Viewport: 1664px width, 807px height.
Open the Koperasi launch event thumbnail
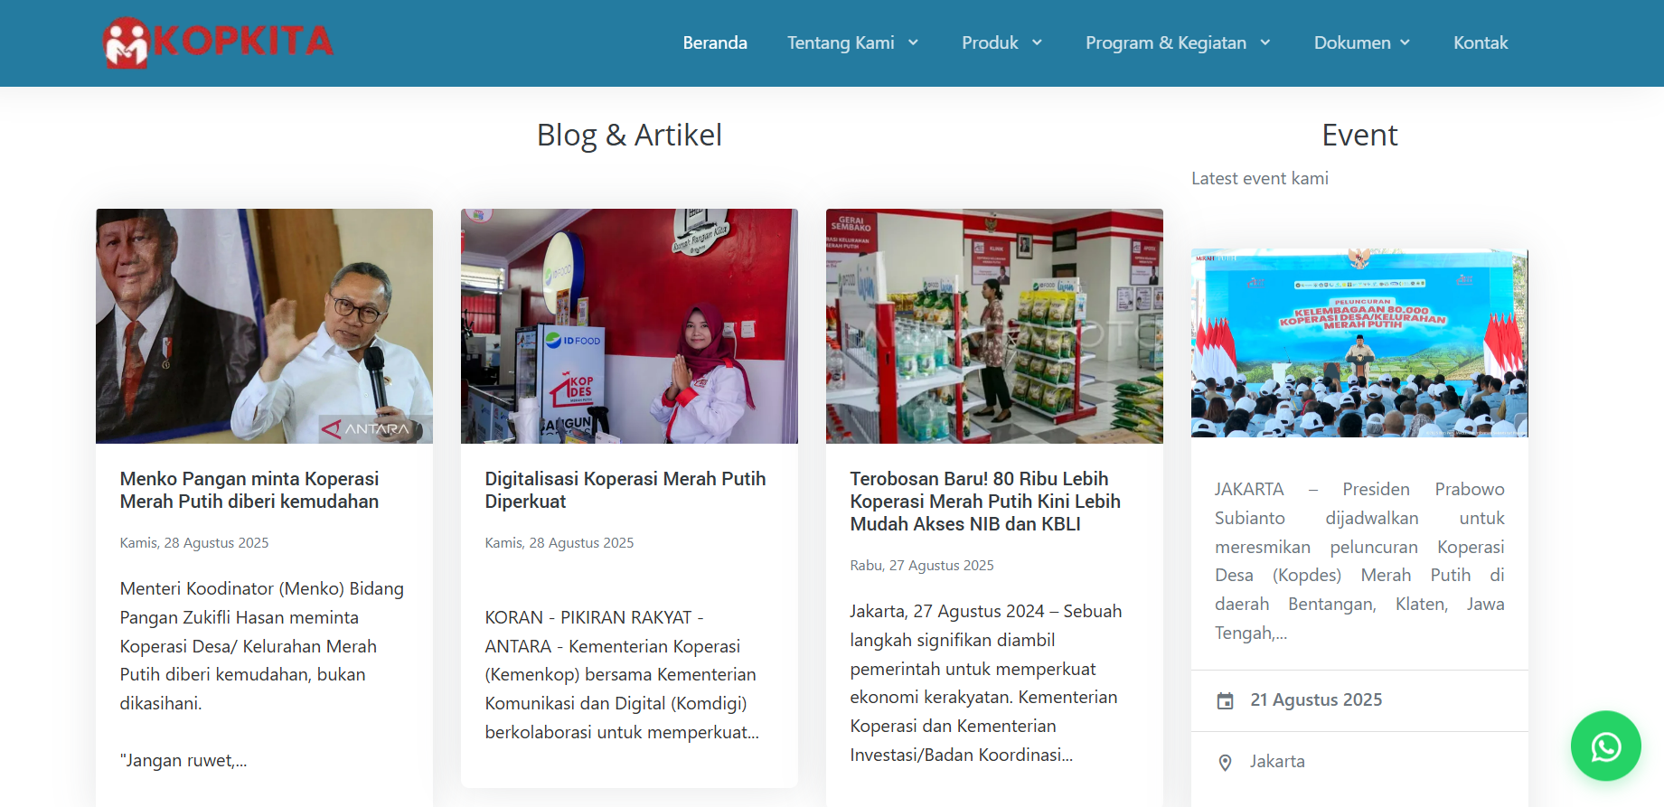[1359, 343]
